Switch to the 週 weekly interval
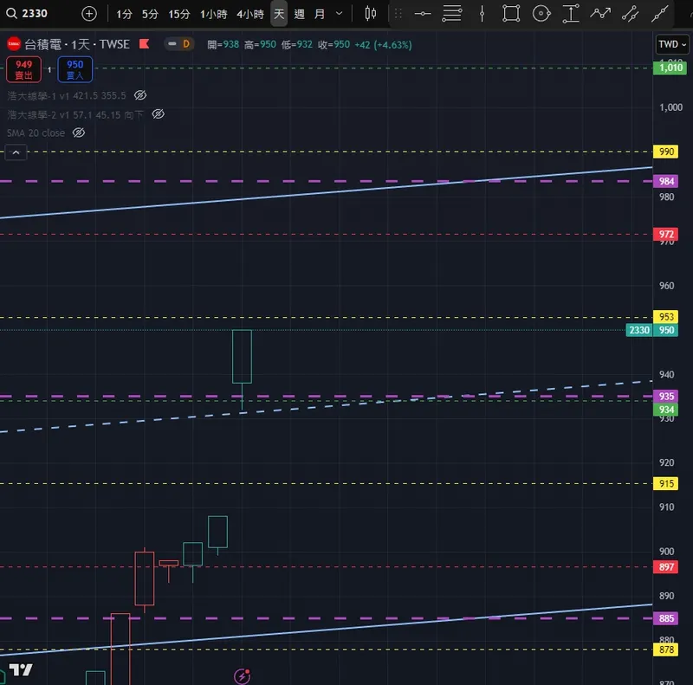Viewport: 693px width, 685px height. pyautogui.click(x=299, y=14)
